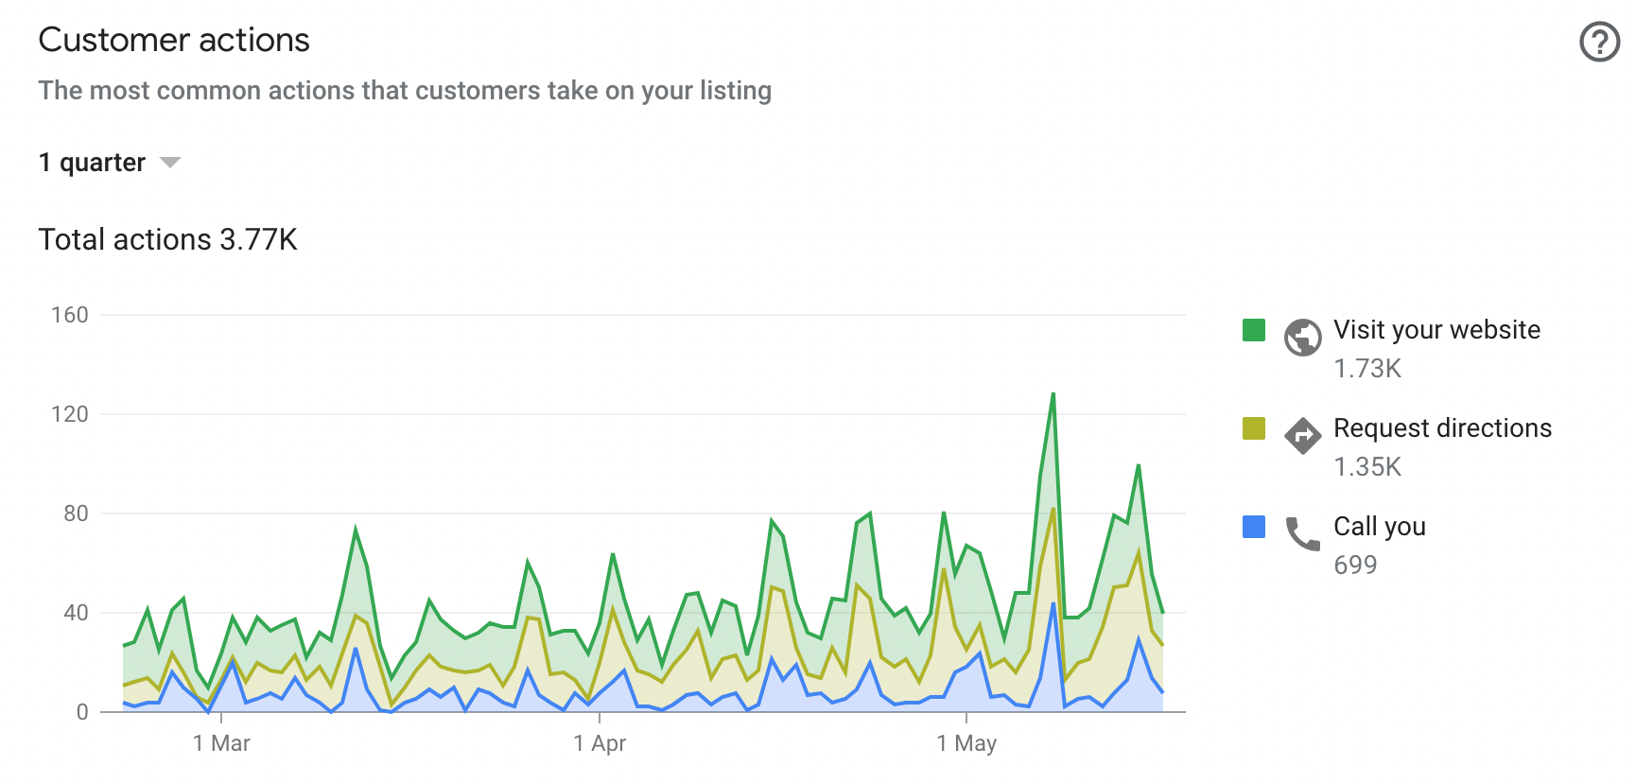Click the directions arrow diamond icon
The image size is (1636, 783).
(x=1302, y=436)
